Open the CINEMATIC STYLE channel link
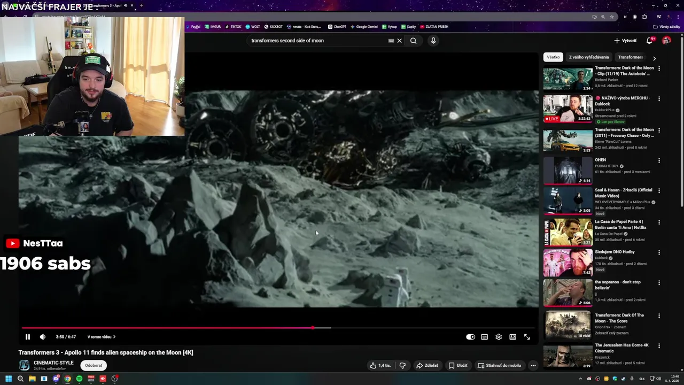The width and height of the screenshot is (684, 385). point(53,363)
